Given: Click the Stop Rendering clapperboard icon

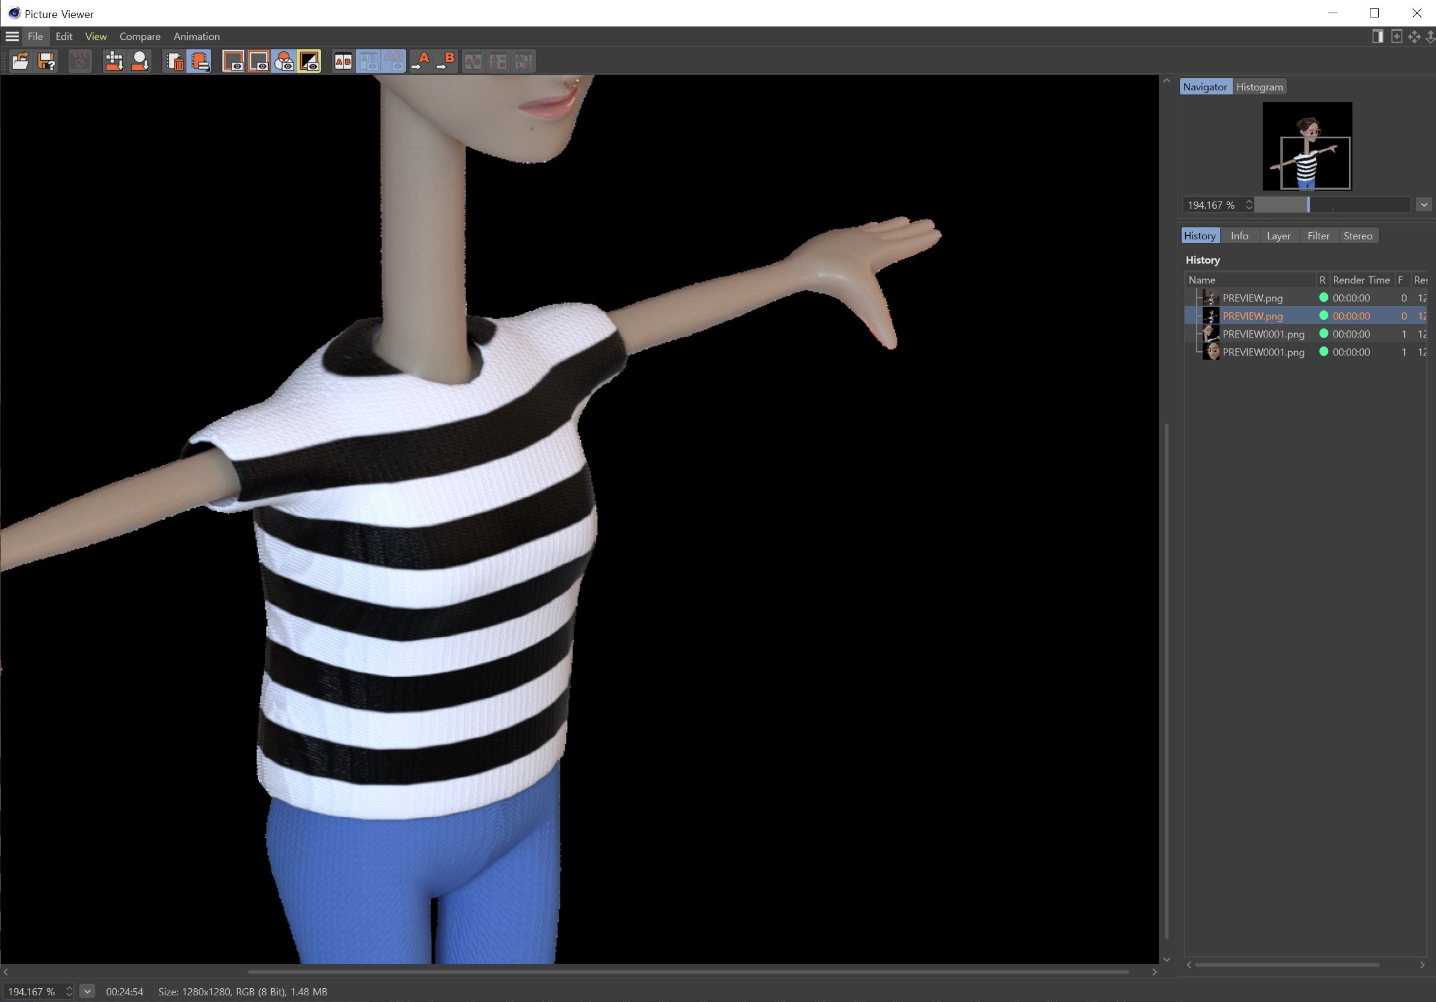Looking at the screenshot, I should pyautogui.click(x=80, y=61).
